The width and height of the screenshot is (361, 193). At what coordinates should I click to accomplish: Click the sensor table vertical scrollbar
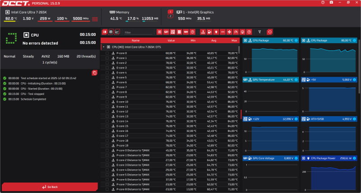coord(239,50)
